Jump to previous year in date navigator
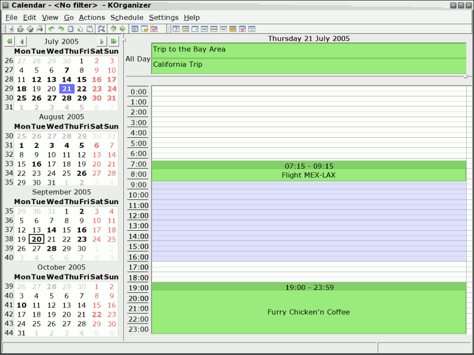474x355 pixels. coord(9,41)
